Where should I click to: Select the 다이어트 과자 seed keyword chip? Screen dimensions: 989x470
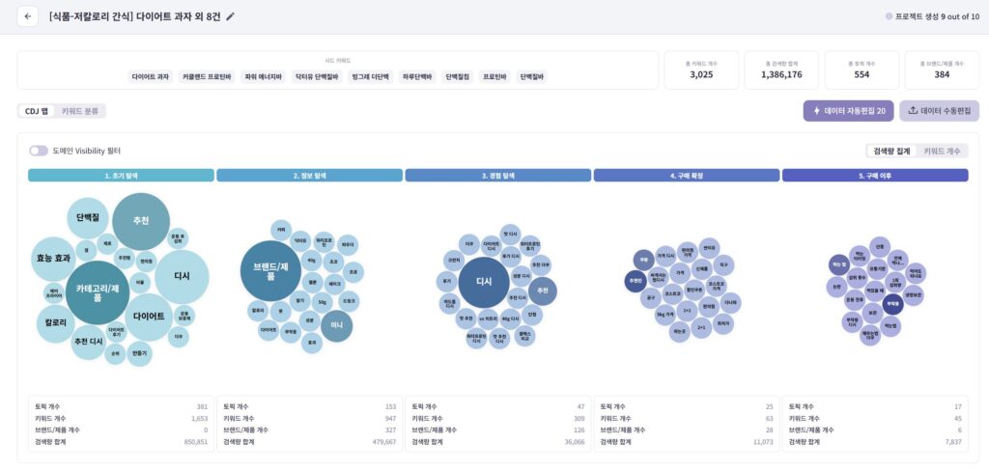[150, 76]
